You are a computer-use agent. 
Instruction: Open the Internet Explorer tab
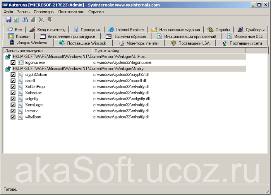(126, 30)
